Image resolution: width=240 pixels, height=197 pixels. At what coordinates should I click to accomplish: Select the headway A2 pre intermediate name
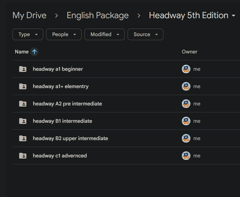click(67, 104)
